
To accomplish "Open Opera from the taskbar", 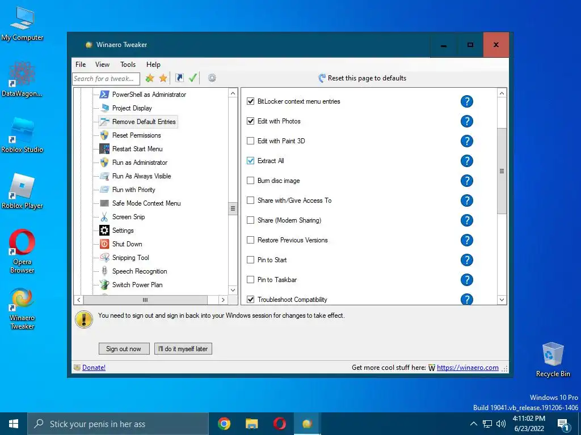I will pos(279,424).
